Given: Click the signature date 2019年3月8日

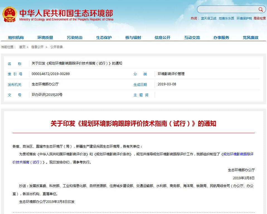Looking at the screenshot, I should (244, 178).
